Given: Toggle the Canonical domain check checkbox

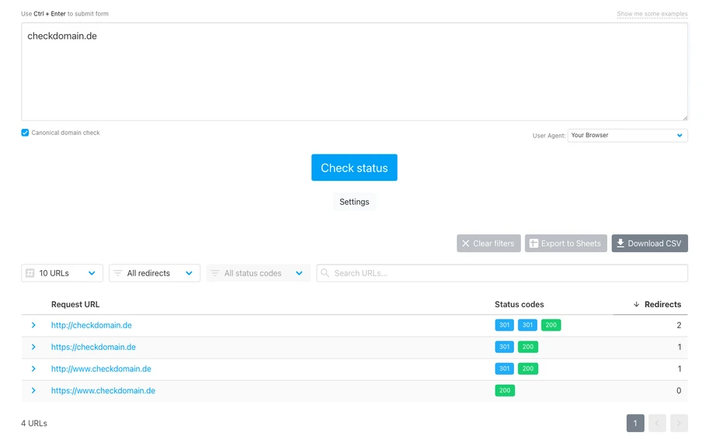Looking at the screenshot, I should click(x=25, y=133).
